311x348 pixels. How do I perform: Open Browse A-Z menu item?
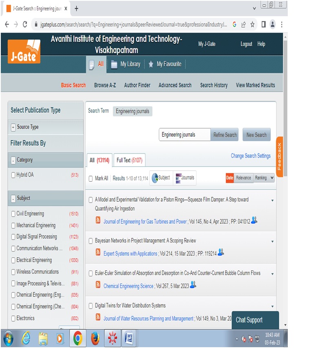click(x=105, y=85)
